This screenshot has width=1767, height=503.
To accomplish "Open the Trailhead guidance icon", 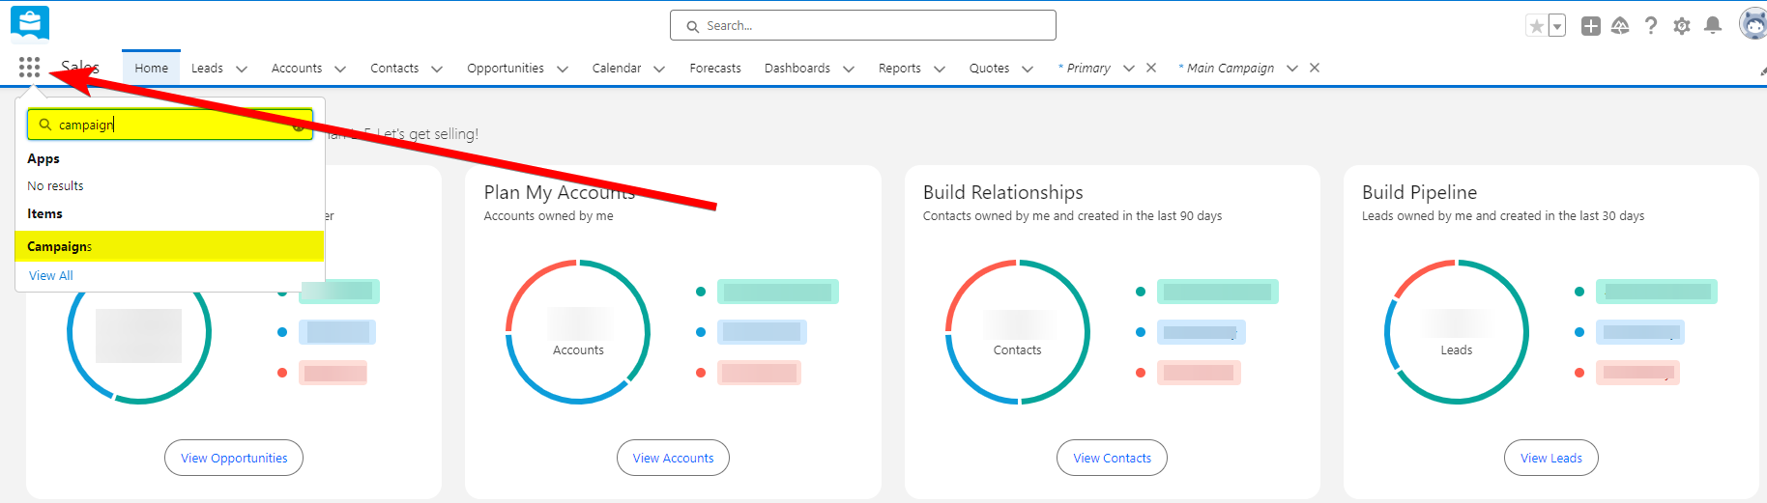I will 1621,26.
